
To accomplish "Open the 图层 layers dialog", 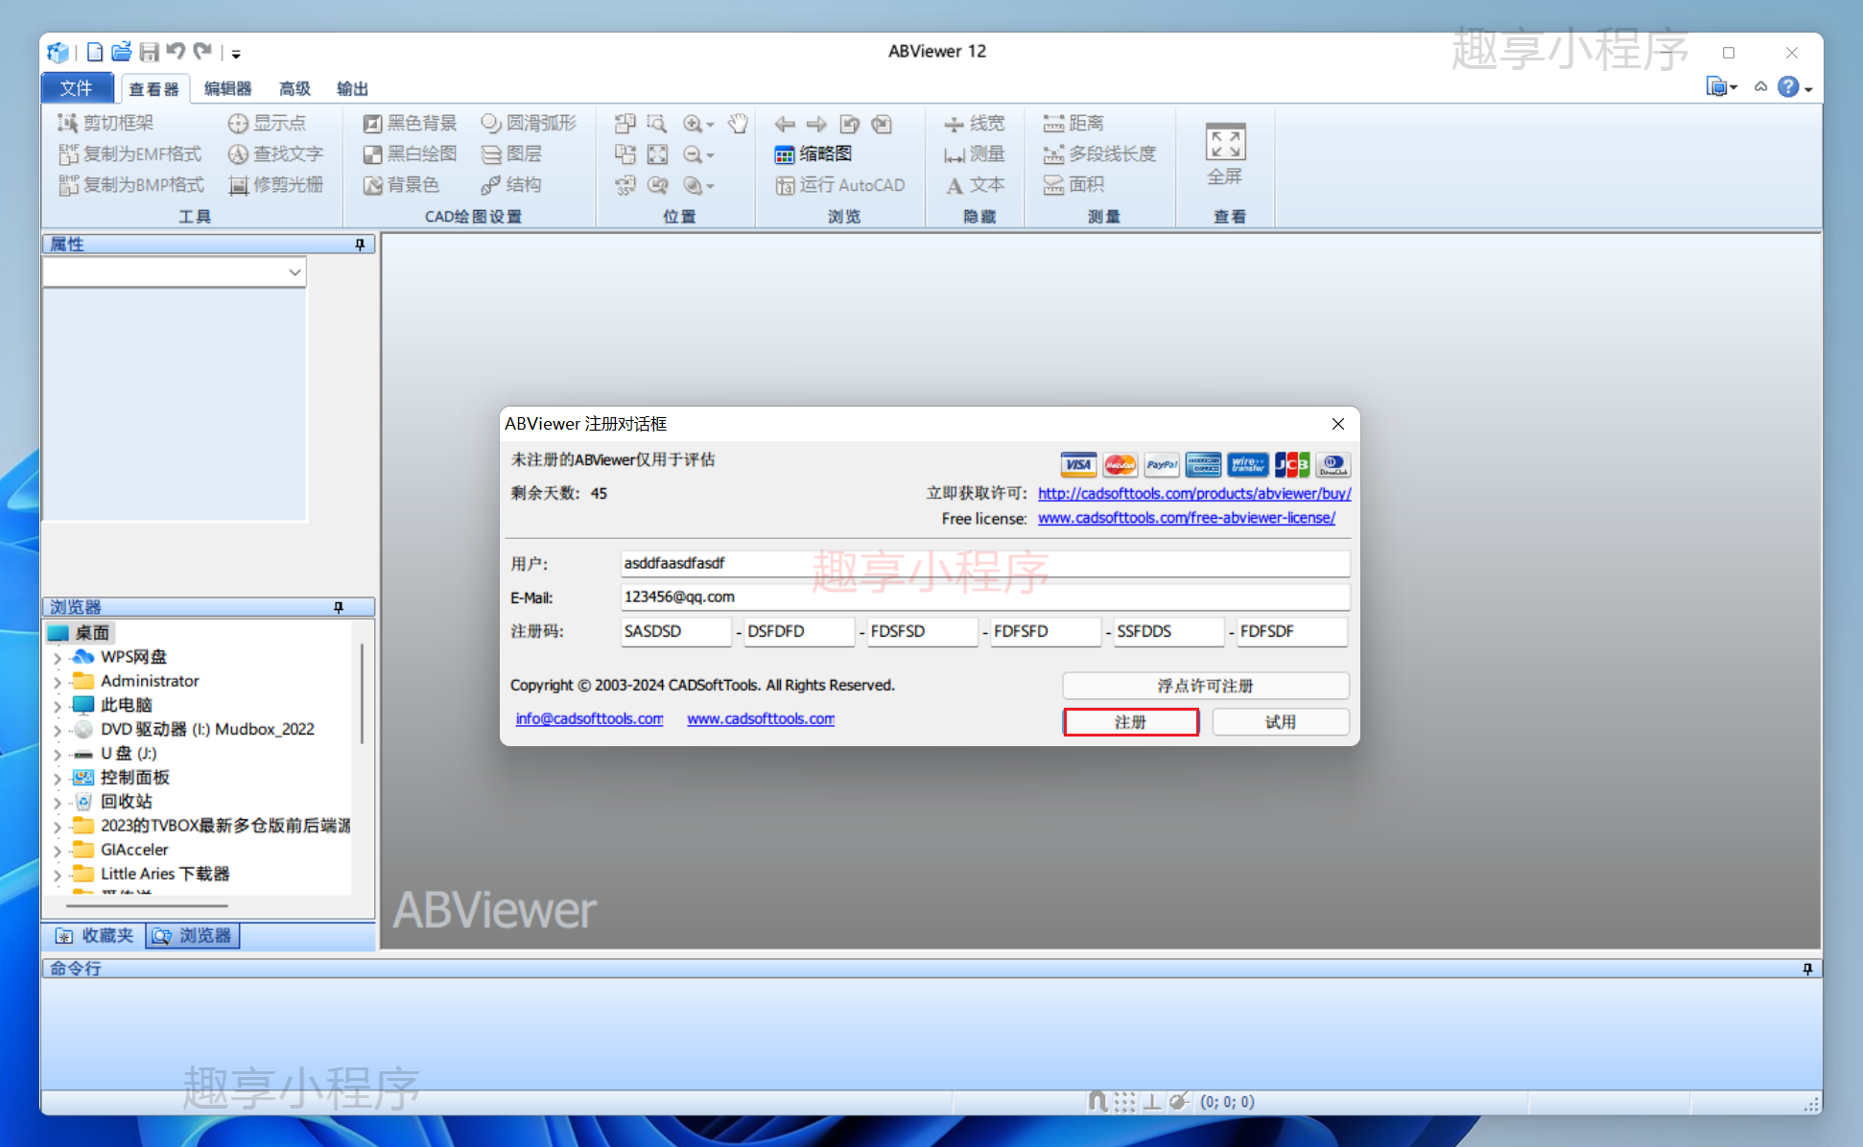I will 511,153.
